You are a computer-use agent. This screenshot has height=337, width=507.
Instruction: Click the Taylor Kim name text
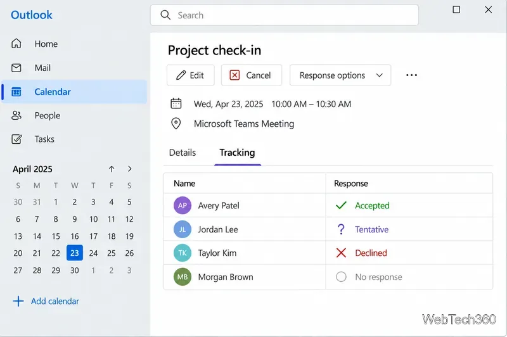(217, 253)
